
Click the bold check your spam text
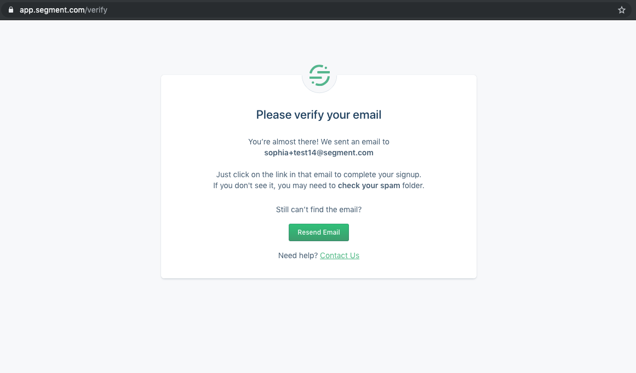pos(369,185)
